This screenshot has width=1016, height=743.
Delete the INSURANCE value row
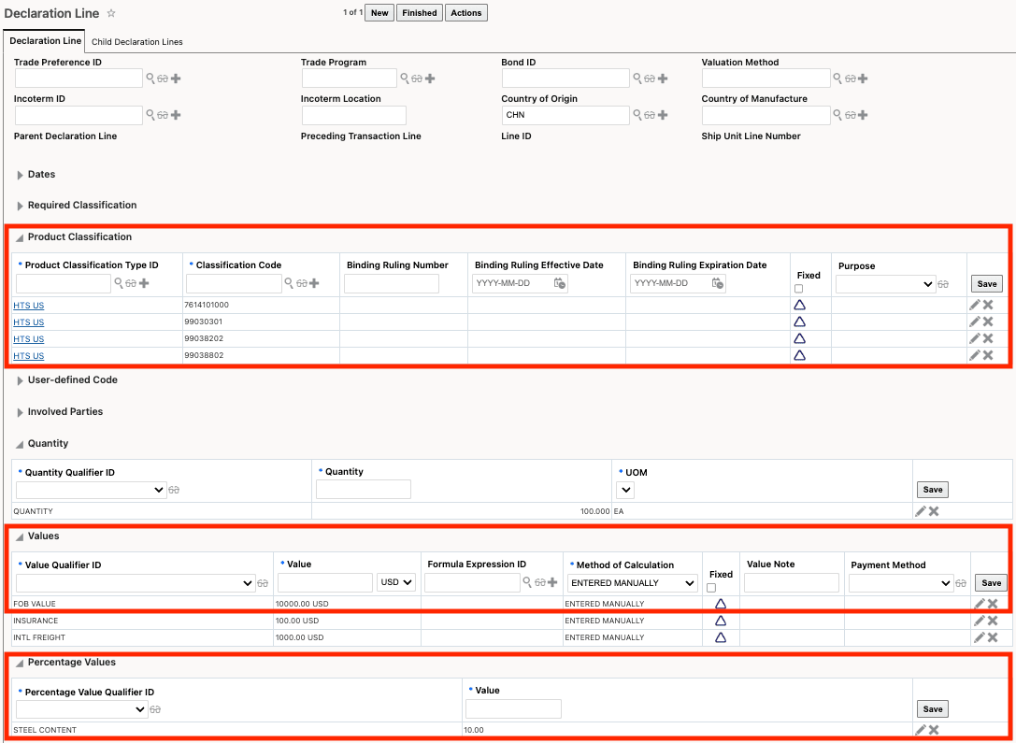tap(993, 621)
